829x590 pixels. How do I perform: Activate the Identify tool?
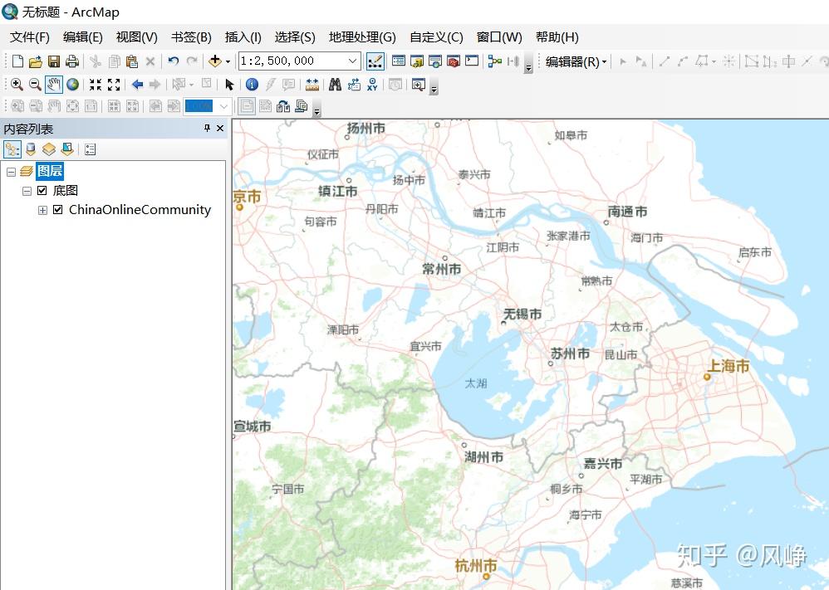pyautogui.click(x=253, y=85)
